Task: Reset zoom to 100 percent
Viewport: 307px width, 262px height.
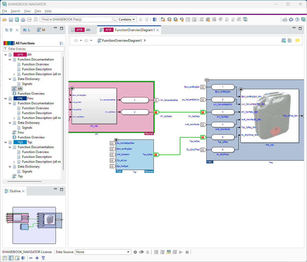Action: click(43, 258)
